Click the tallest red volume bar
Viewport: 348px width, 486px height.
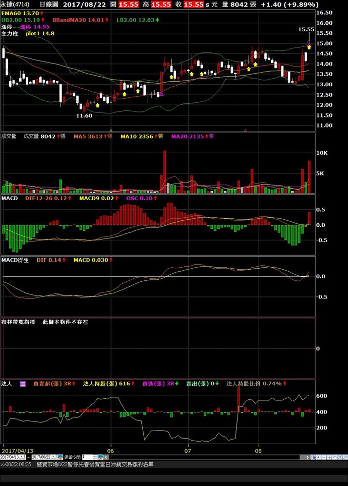click(164, 171)
